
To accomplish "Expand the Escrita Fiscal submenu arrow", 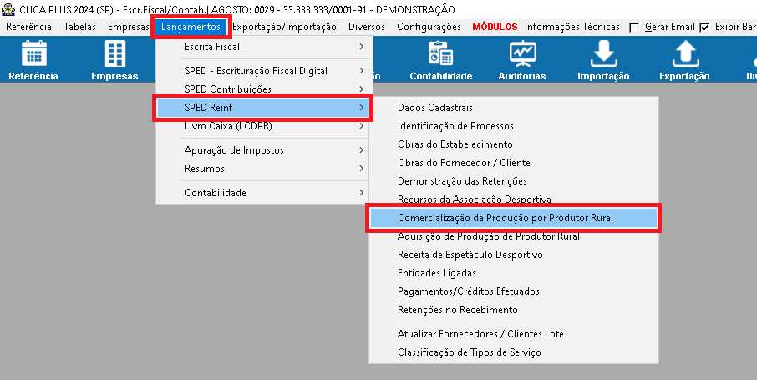I will [361, 47].
